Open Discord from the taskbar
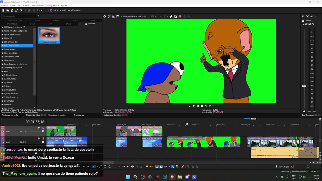Viewport: 322px width, 181px height. coord(187,177)
